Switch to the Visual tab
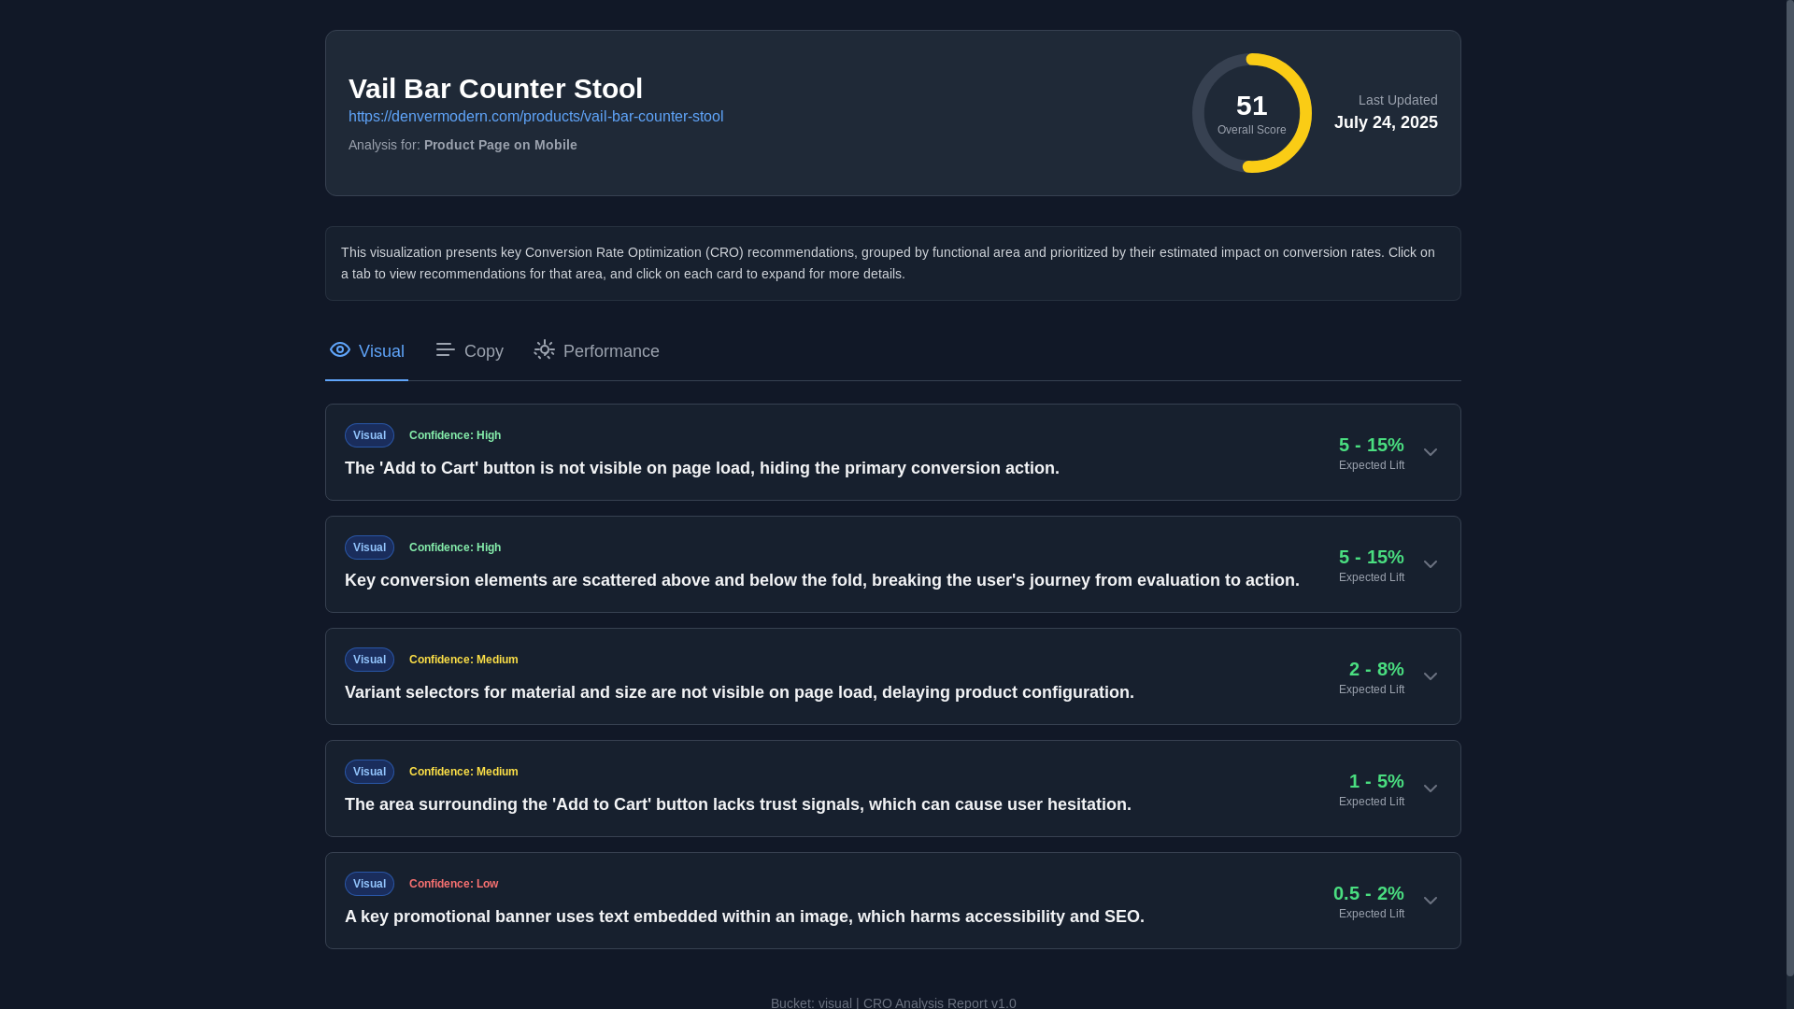The height and width of the screenshot is (1009, 1794). [366, 351]
